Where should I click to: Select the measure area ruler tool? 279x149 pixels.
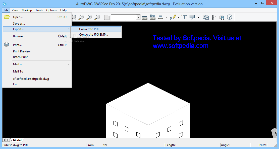tap(153, 17)
